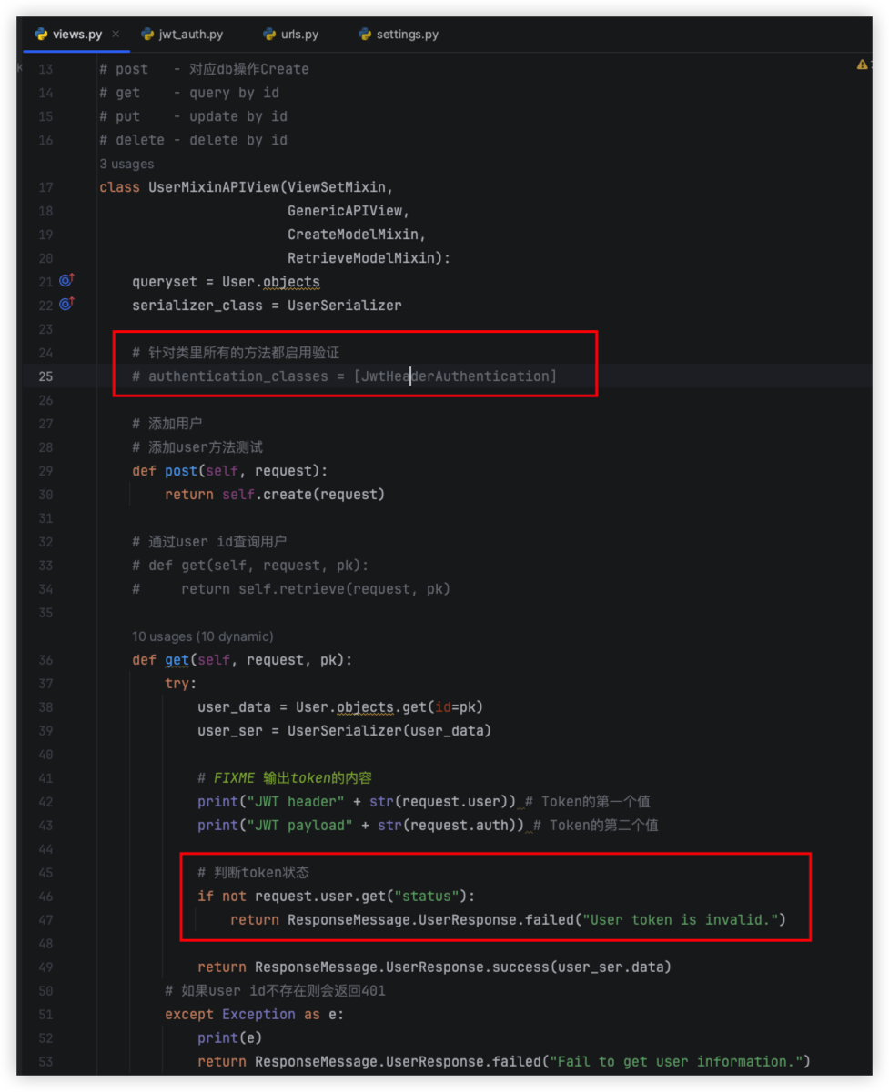The image size is (889, 1092).
Task: Click "User token is invalid." string literal
Action: point(682,920)
